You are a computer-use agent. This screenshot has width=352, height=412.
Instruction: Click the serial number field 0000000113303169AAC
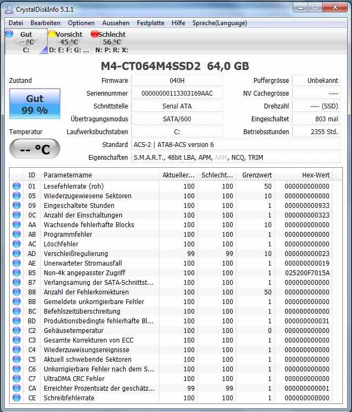tap(177, 94)
